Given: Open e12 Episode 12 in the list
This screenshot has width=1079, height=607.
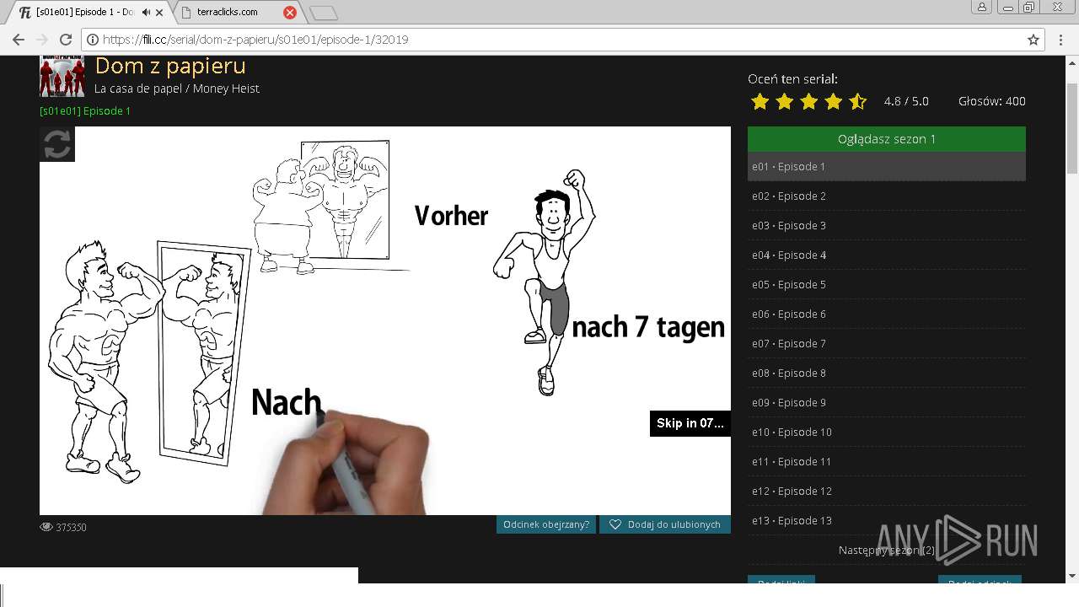Looking at the screenshot, I should [887, 491].
